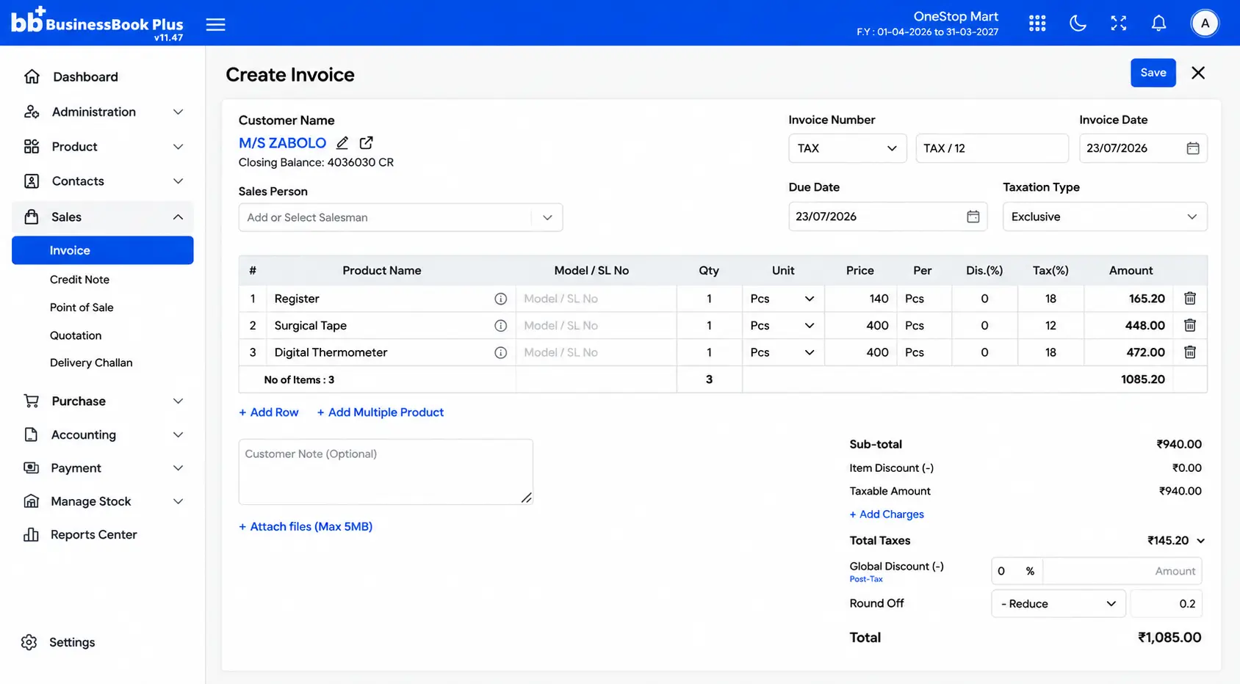
Task: Click the Add Row link
Action: [269, 412]
